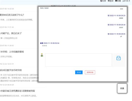Click the 注册 register icon in header

coord(101,1)
